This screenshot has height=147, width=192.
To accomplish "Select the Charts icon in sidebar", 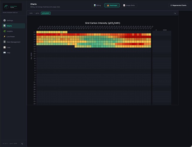I will (4, 26).
